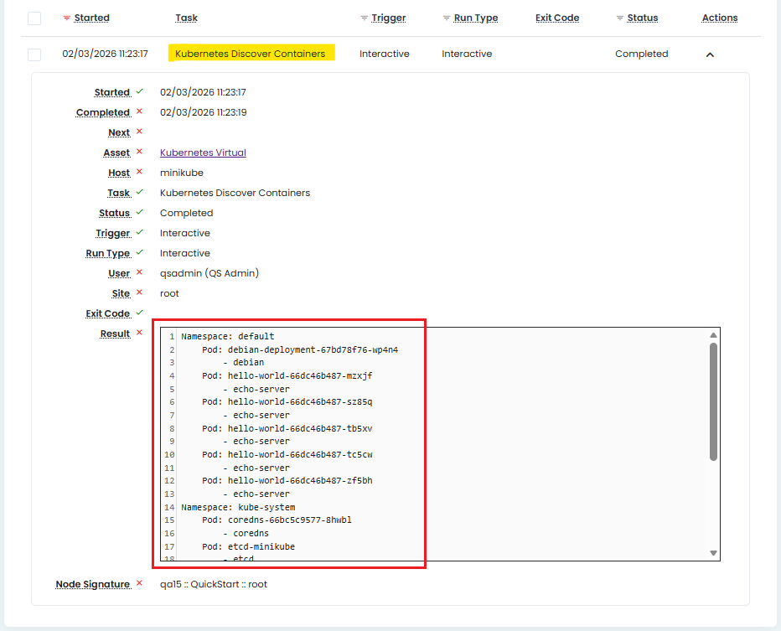Sort by the Task column header
Screen dimensions: 781x631
[x=186, y=18]
